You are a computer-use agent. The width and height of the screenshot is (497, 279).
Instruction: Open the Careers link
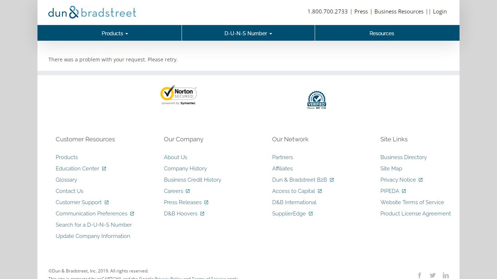tap(174, 191)
